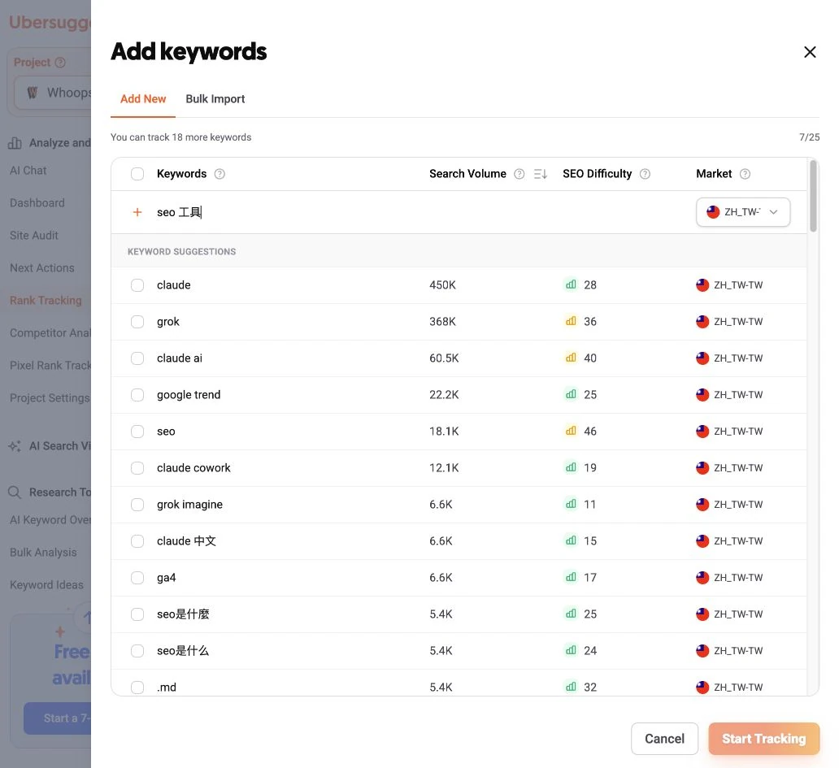
Task: Open AI Chat in sidebar
Action: tap(28, 171)
